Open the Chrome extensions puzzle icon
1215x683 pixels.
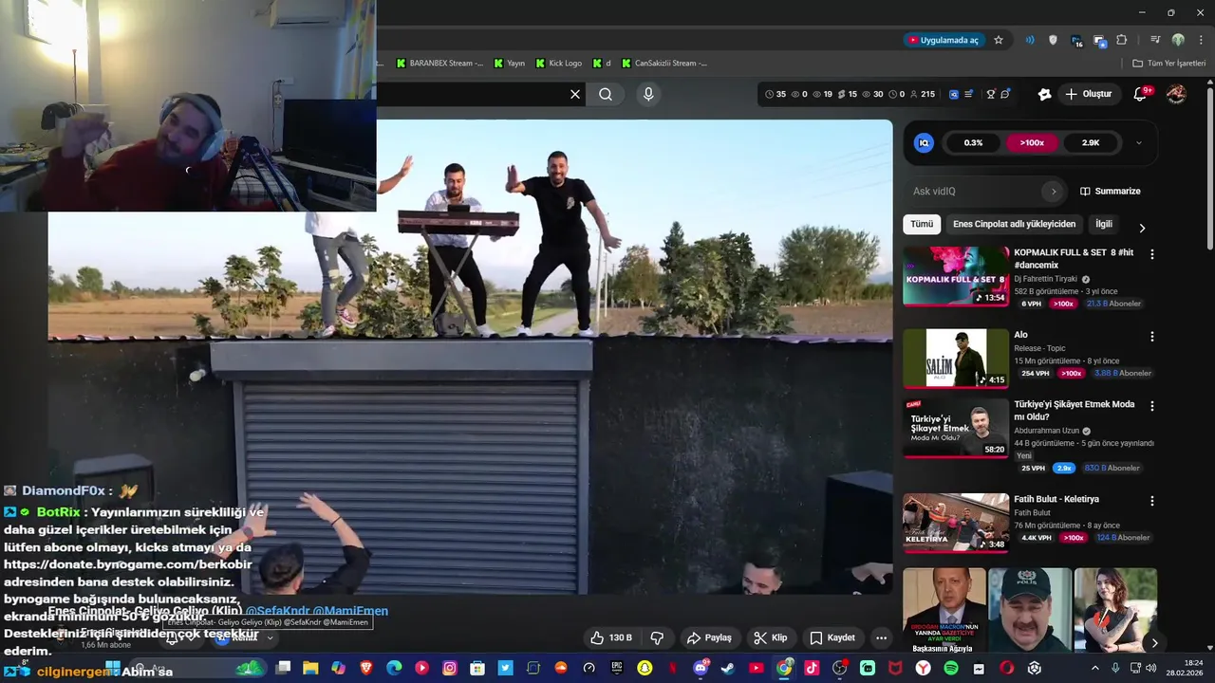coord(1122,40)
